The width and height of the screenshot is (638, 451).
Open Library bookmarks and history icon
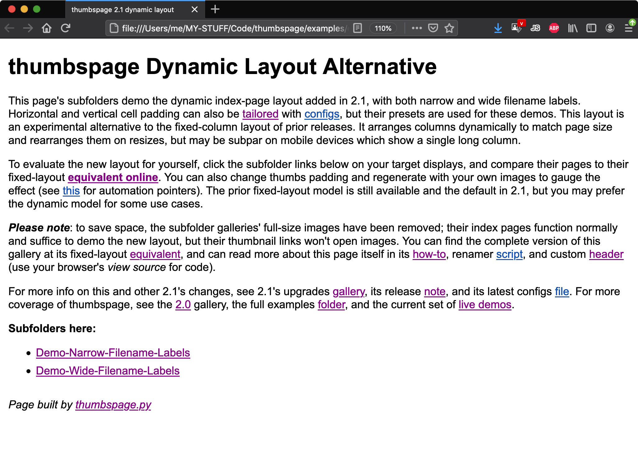(x=572, y=28)
